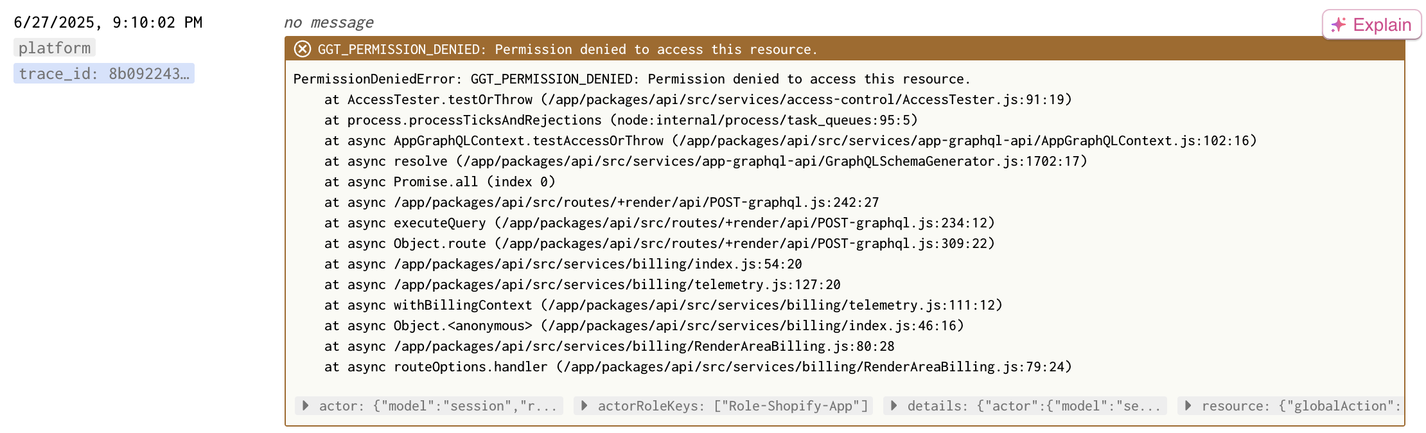1426x433 pixels.
Task: Expand the details field triangle
Action: [x=894, y=406]
